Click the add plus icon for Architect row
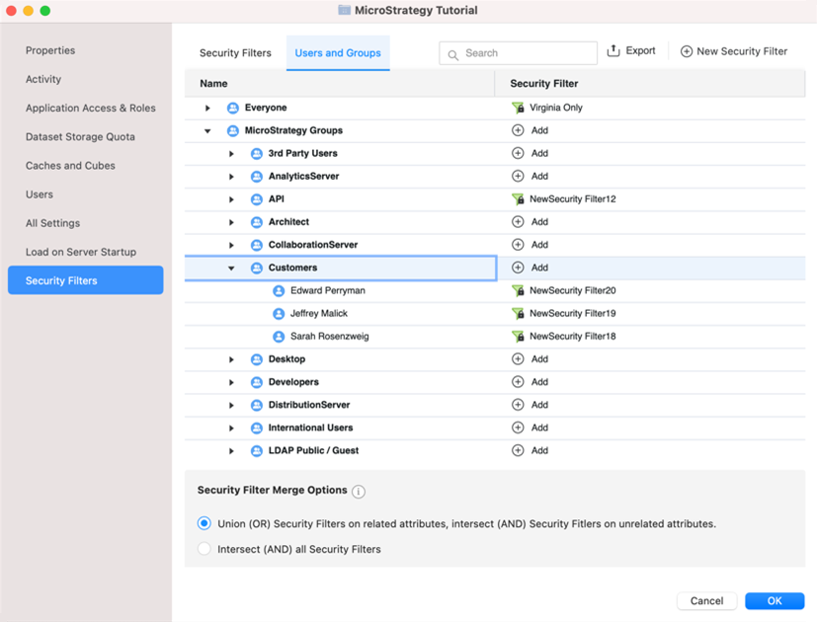 518,222
